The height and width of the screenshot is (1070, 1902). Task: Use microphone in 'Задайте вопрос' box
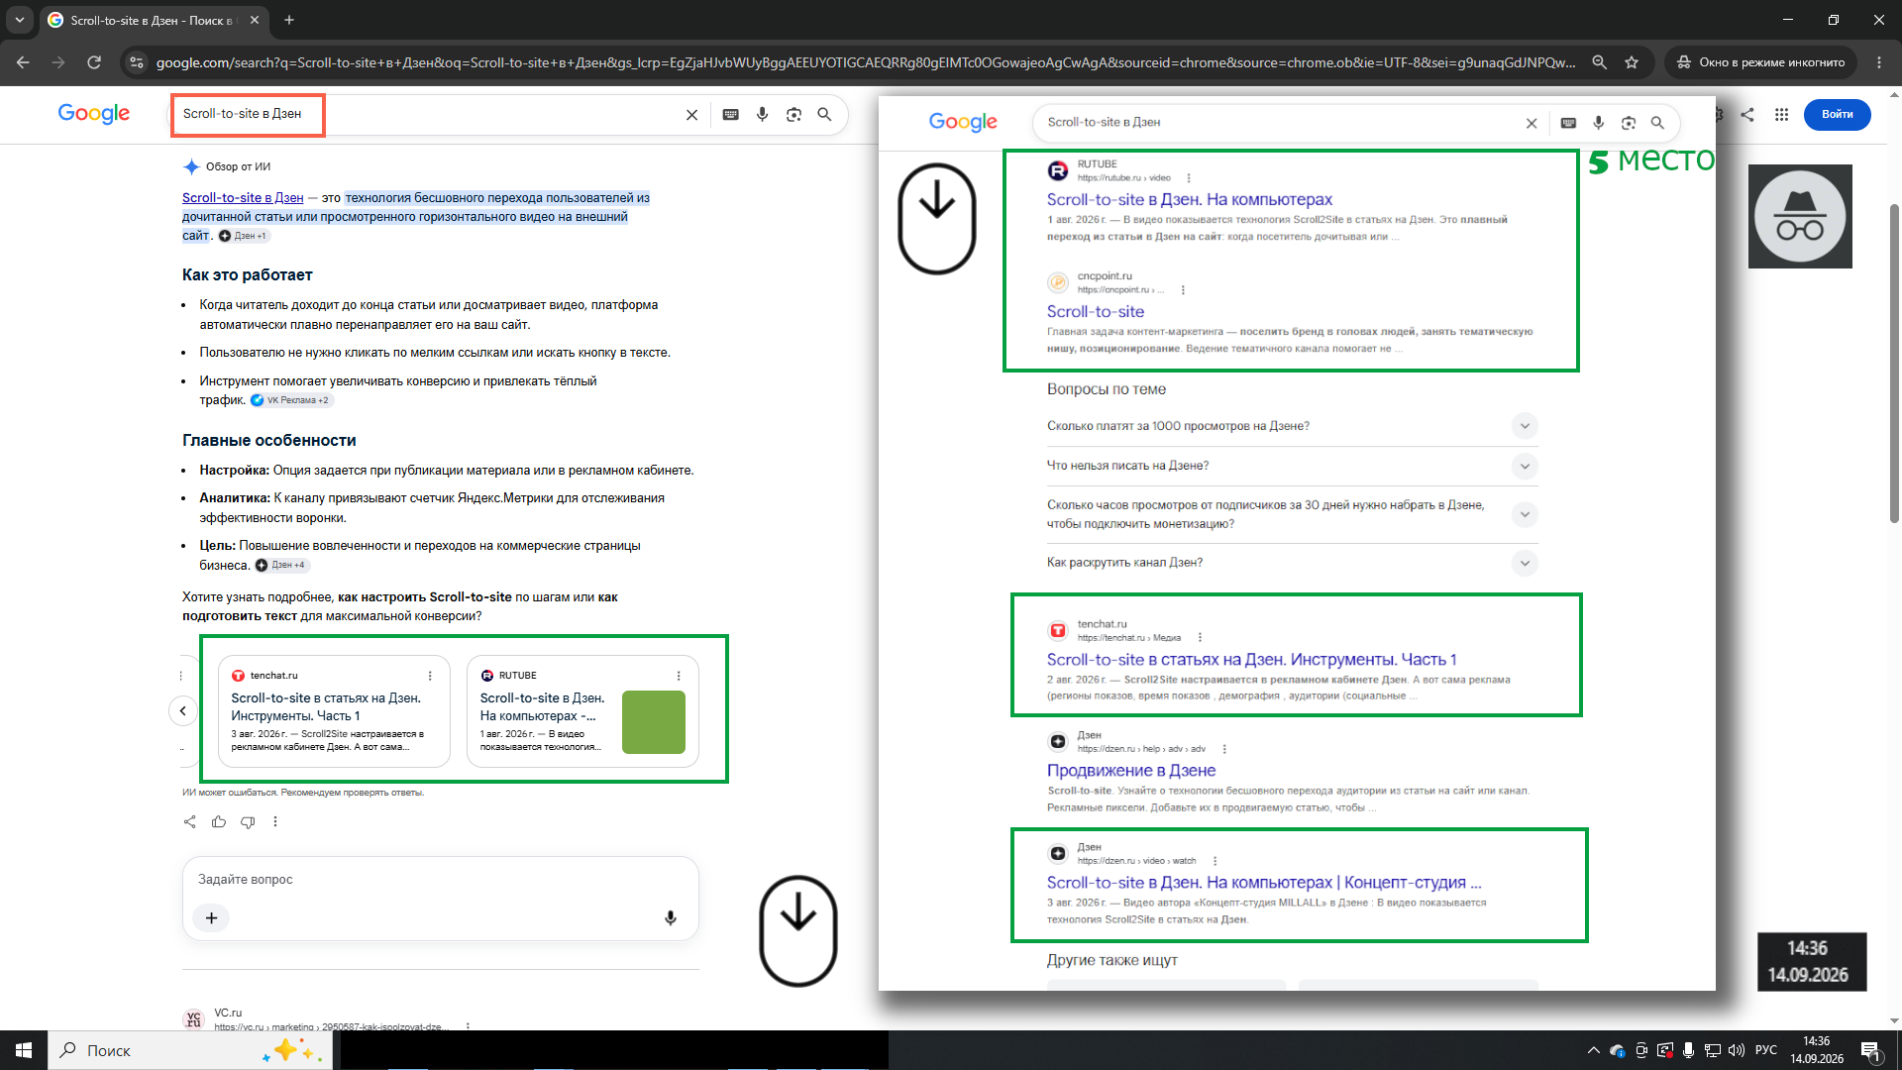(671, 918)
